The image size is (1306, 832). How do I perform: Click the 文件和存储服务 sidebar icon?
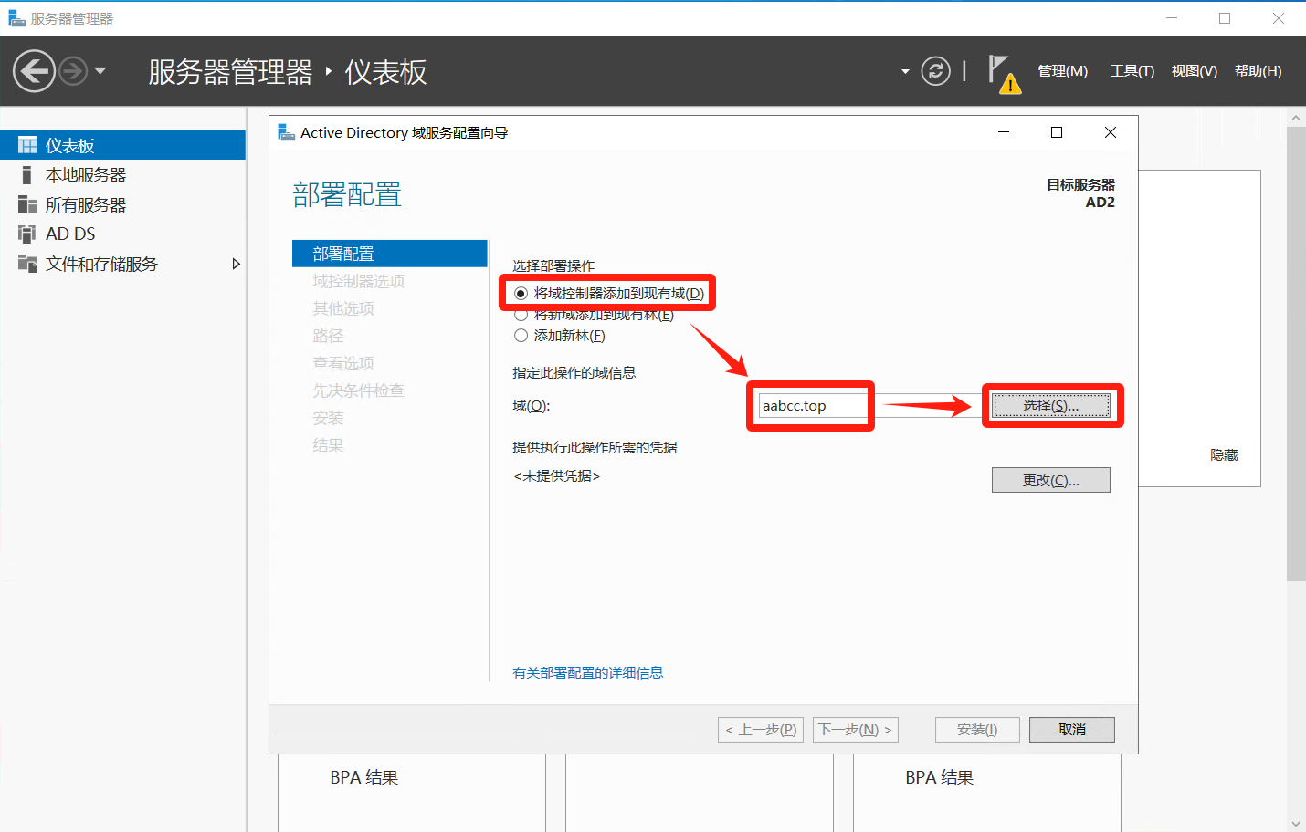tap(27, 264)
